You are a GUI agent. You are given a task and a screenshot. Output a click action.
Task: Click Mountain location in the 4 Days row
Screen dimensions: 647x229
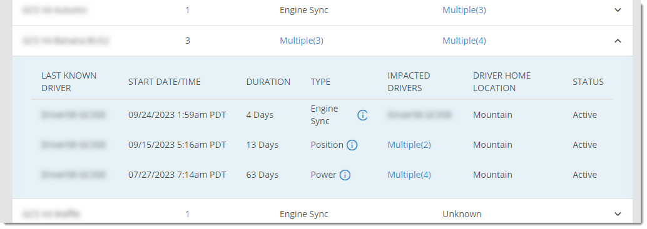[x=492, y=115]
